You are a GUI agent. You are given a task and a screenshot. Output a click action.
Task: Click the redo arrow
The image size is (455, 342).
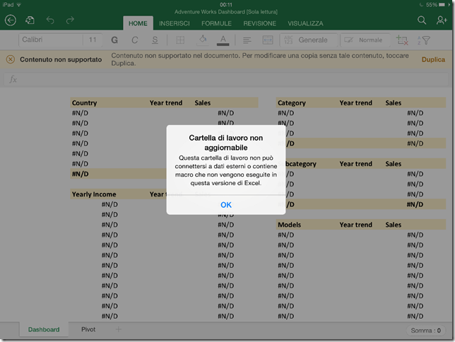(x=70, y=20)
